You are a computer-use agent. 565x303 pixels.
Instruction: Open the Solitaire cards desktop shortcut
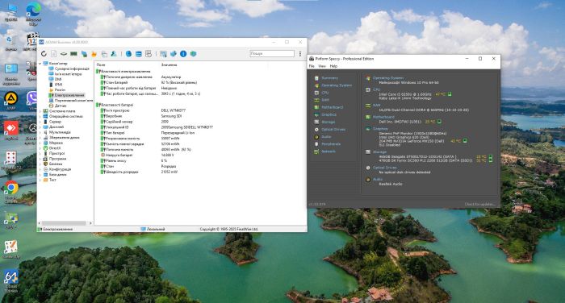(11, 160)
